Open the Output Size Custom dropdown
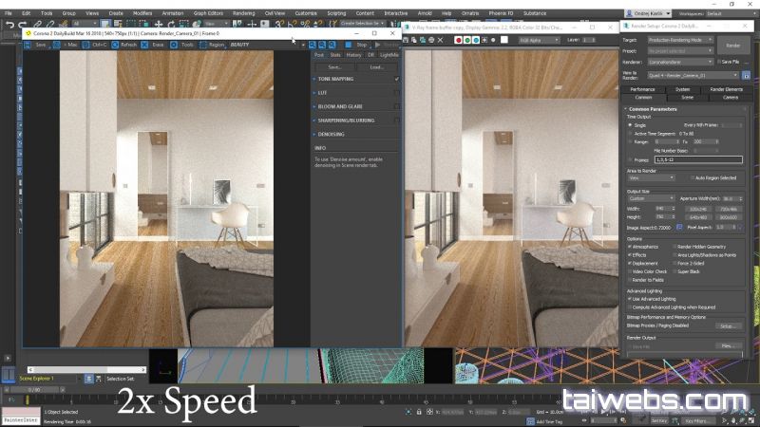This screenshot has width=760, height=427. [651, 198]
